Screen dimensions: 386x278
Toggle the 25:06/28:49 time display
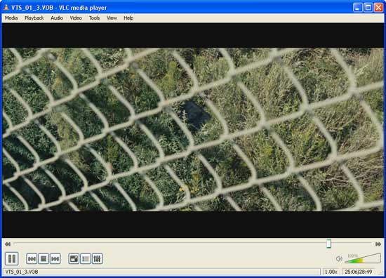point(358,272)
